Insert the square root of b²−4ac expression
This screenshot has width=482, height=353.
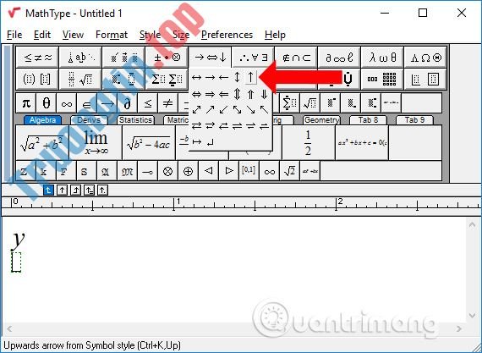pos(149,143)
